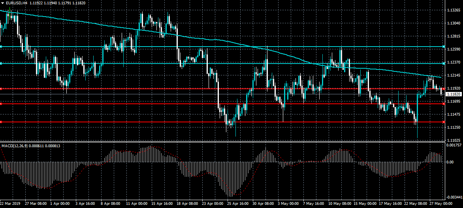Select the upper cyan horizontal line near 1.12630
Image resolution: width=463 pixels, height=208 pixels.
point(222,47)
